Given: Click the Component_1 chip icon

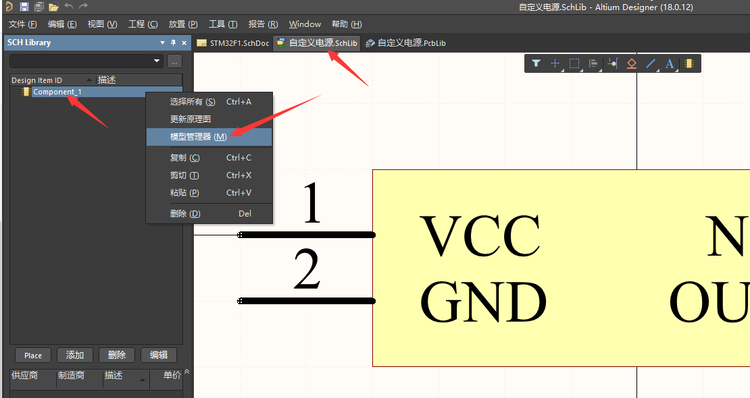Looking at the screenshot, I should click(x=26, y=92).
